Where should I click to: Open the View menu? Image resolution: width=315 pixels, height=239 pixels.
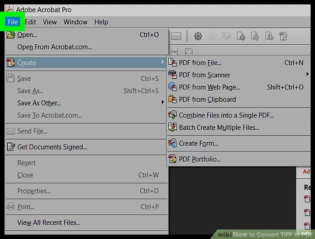tap(50, 22)
